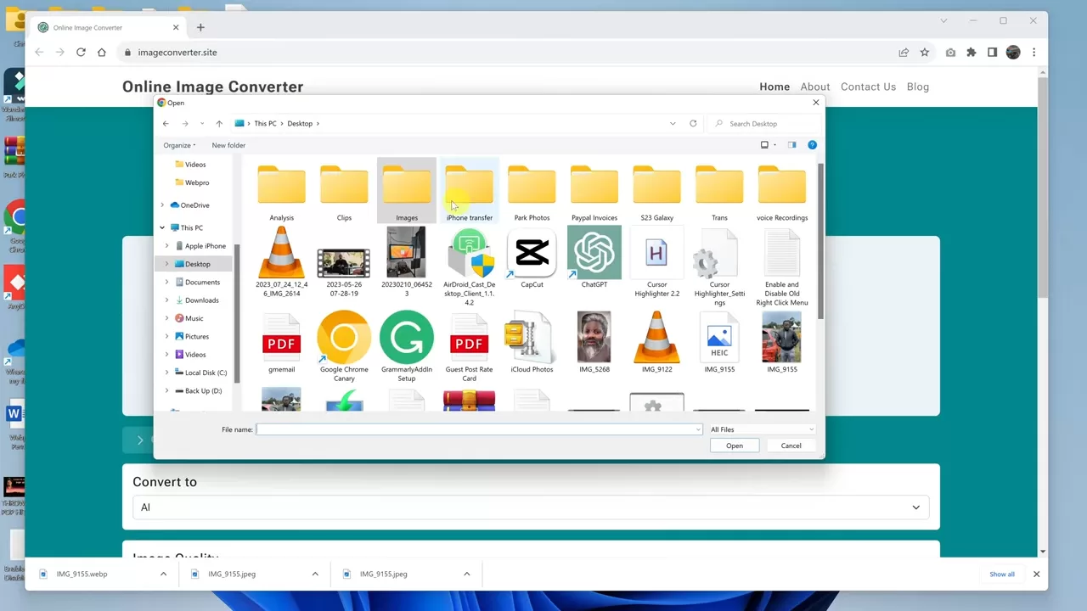Click the refresh button in address bar

(693, 124)
